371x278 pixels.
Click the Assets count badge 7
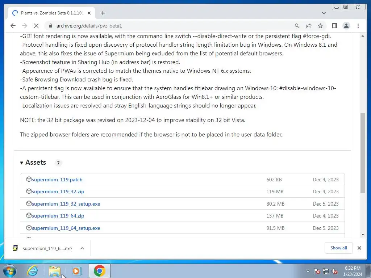[x=58, y=163]
